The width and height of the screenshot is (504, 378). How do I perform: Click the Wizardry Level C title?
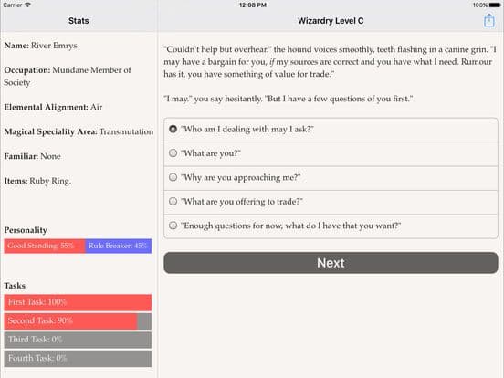click(331, 21)
